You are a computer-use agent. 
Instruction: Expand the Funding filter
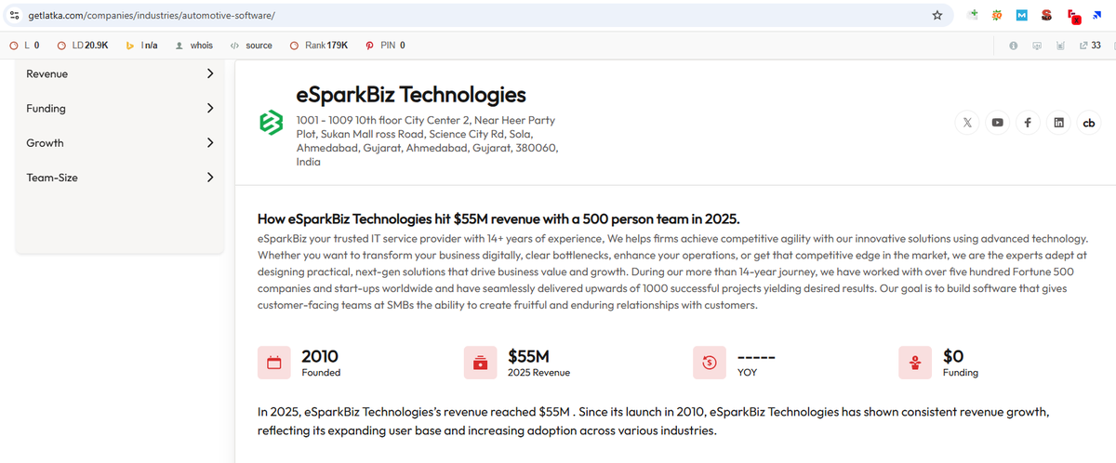pos(120,108)
